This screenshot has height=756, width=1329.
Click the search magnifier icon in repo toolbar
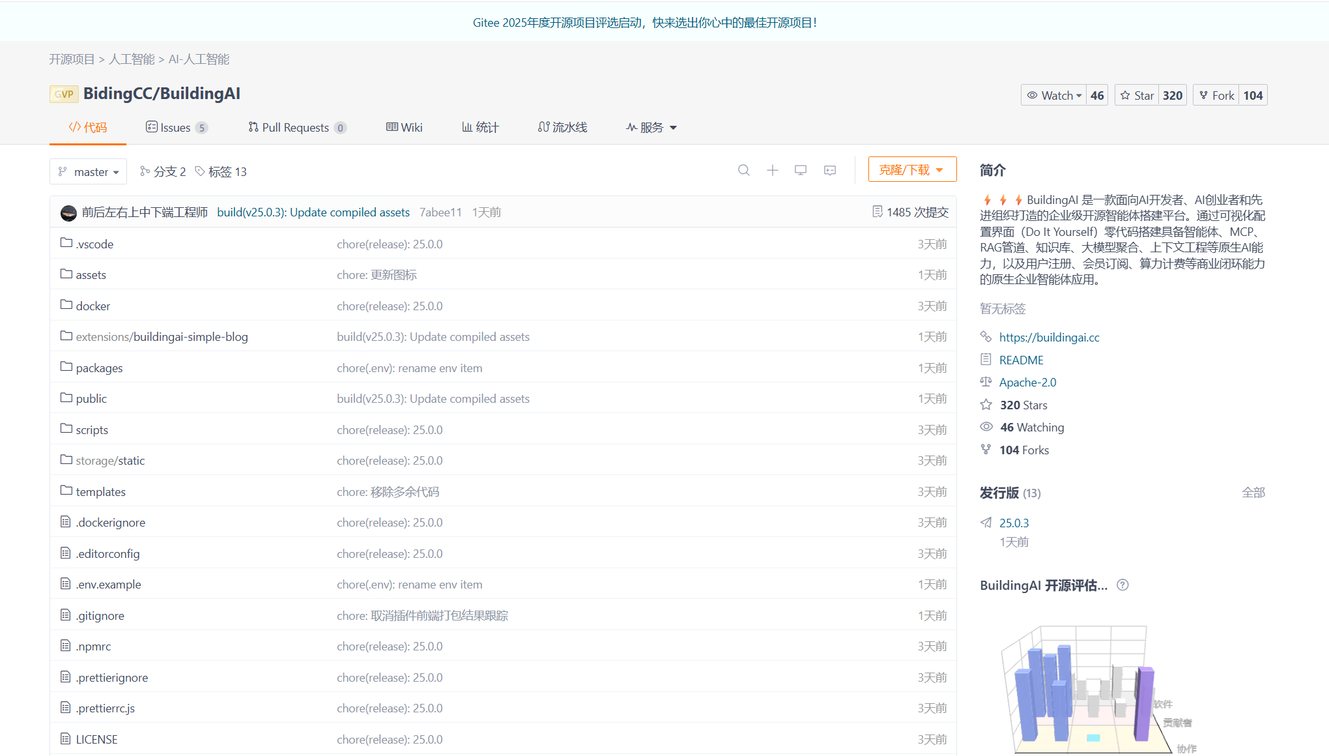tap(743, 170)
